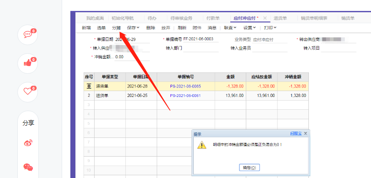Open the 销货单 tab
Viewport: 371px width, 178px height.
(348, 18)
